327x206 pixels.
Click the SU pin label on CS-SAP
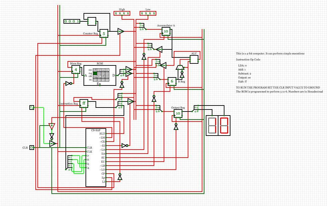pyautogui.click(x=103, y=158)
